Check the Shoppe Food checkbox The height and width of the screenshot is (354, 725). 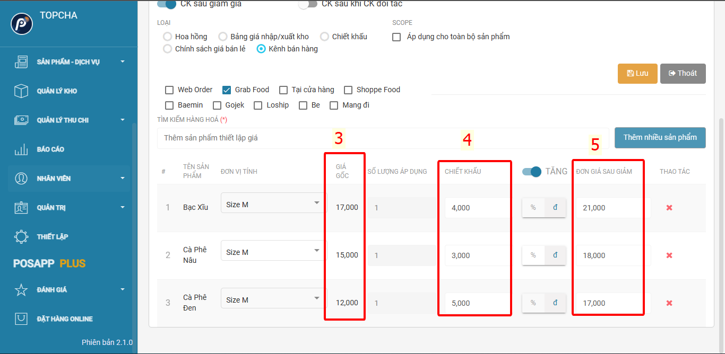(x=348, y=90)
